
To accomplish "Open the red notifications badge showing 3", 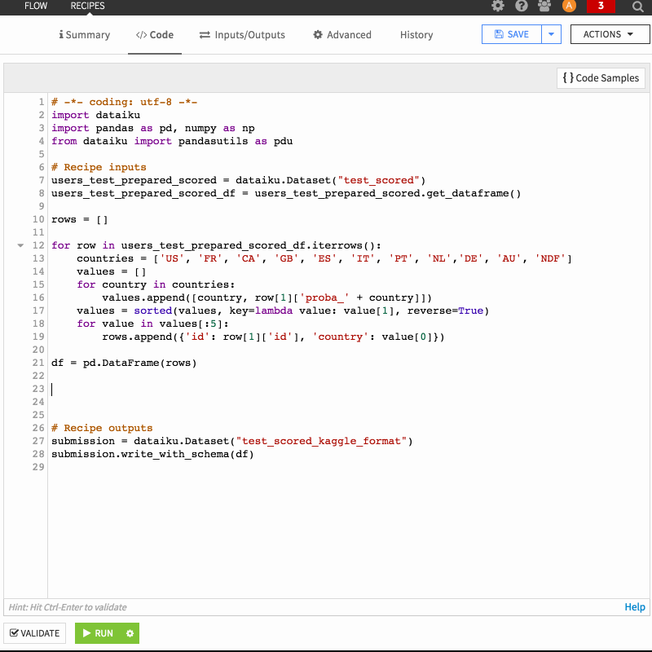I will (601, 6).
